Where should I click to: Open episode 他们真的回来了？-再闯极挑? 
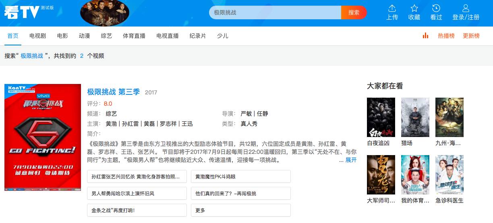(x=241, y=193)
